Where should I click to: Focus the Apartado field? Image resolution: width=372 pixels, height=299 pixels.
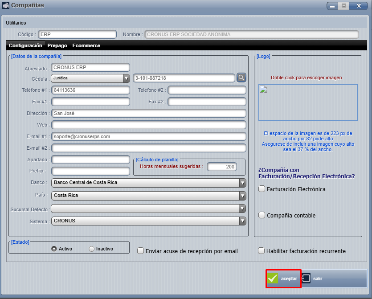coord(90,160)
